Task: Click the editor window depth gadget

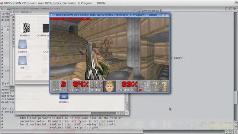Action: click(x=235, y=9)
